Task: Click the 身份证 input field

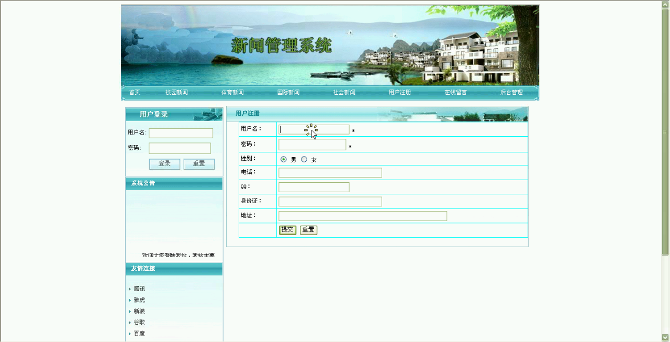Action: click(330, 202)
